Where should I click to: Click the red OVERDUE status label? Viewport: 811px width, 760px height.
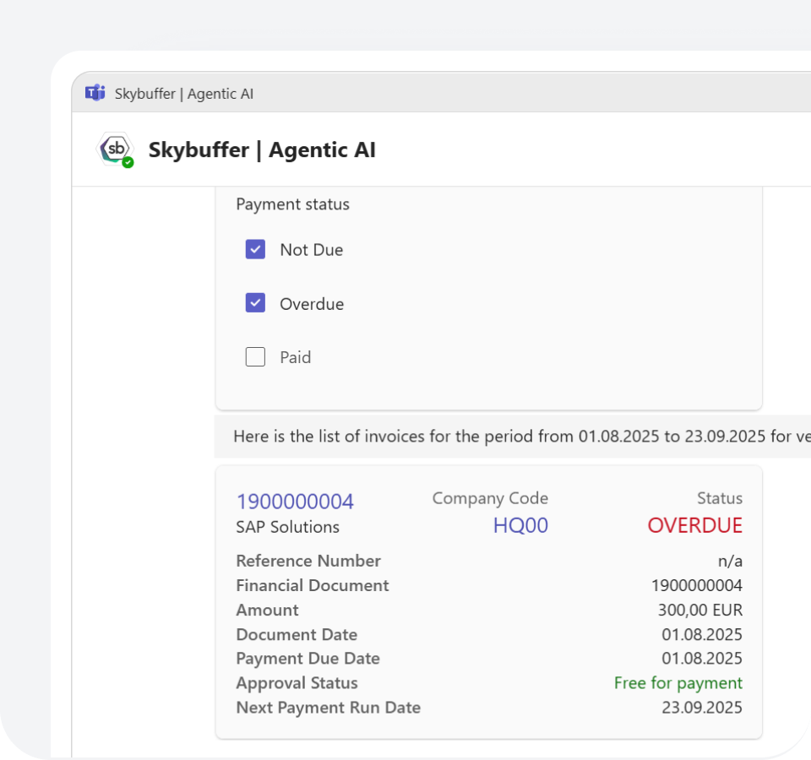[694, 525]
